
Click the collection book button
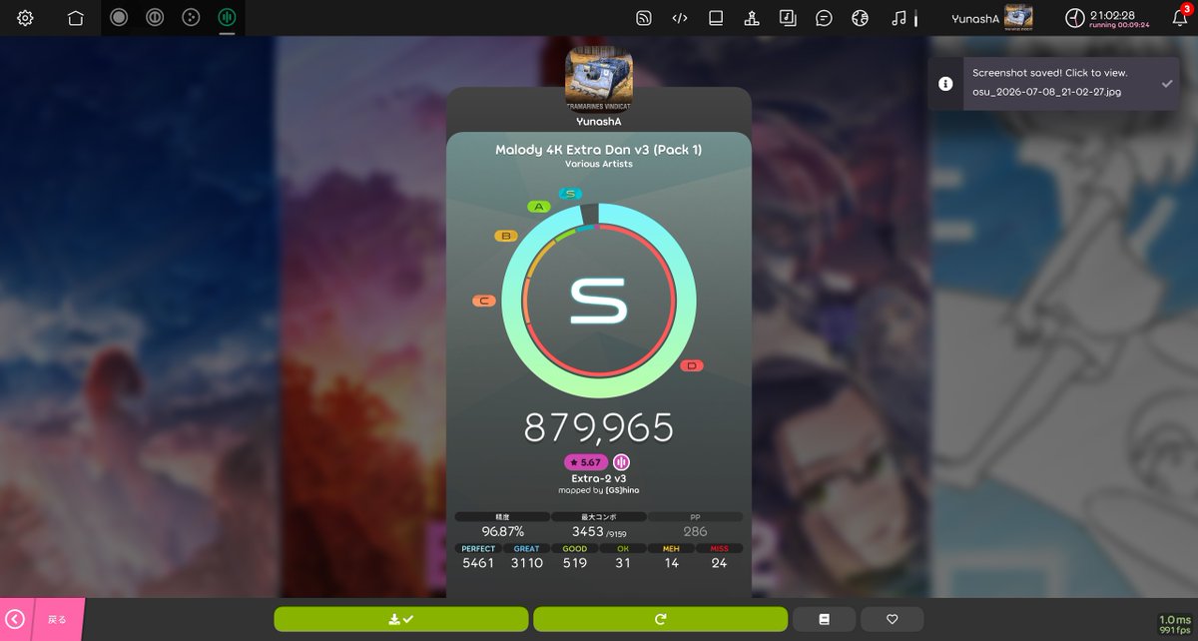[x=824, y=619]
